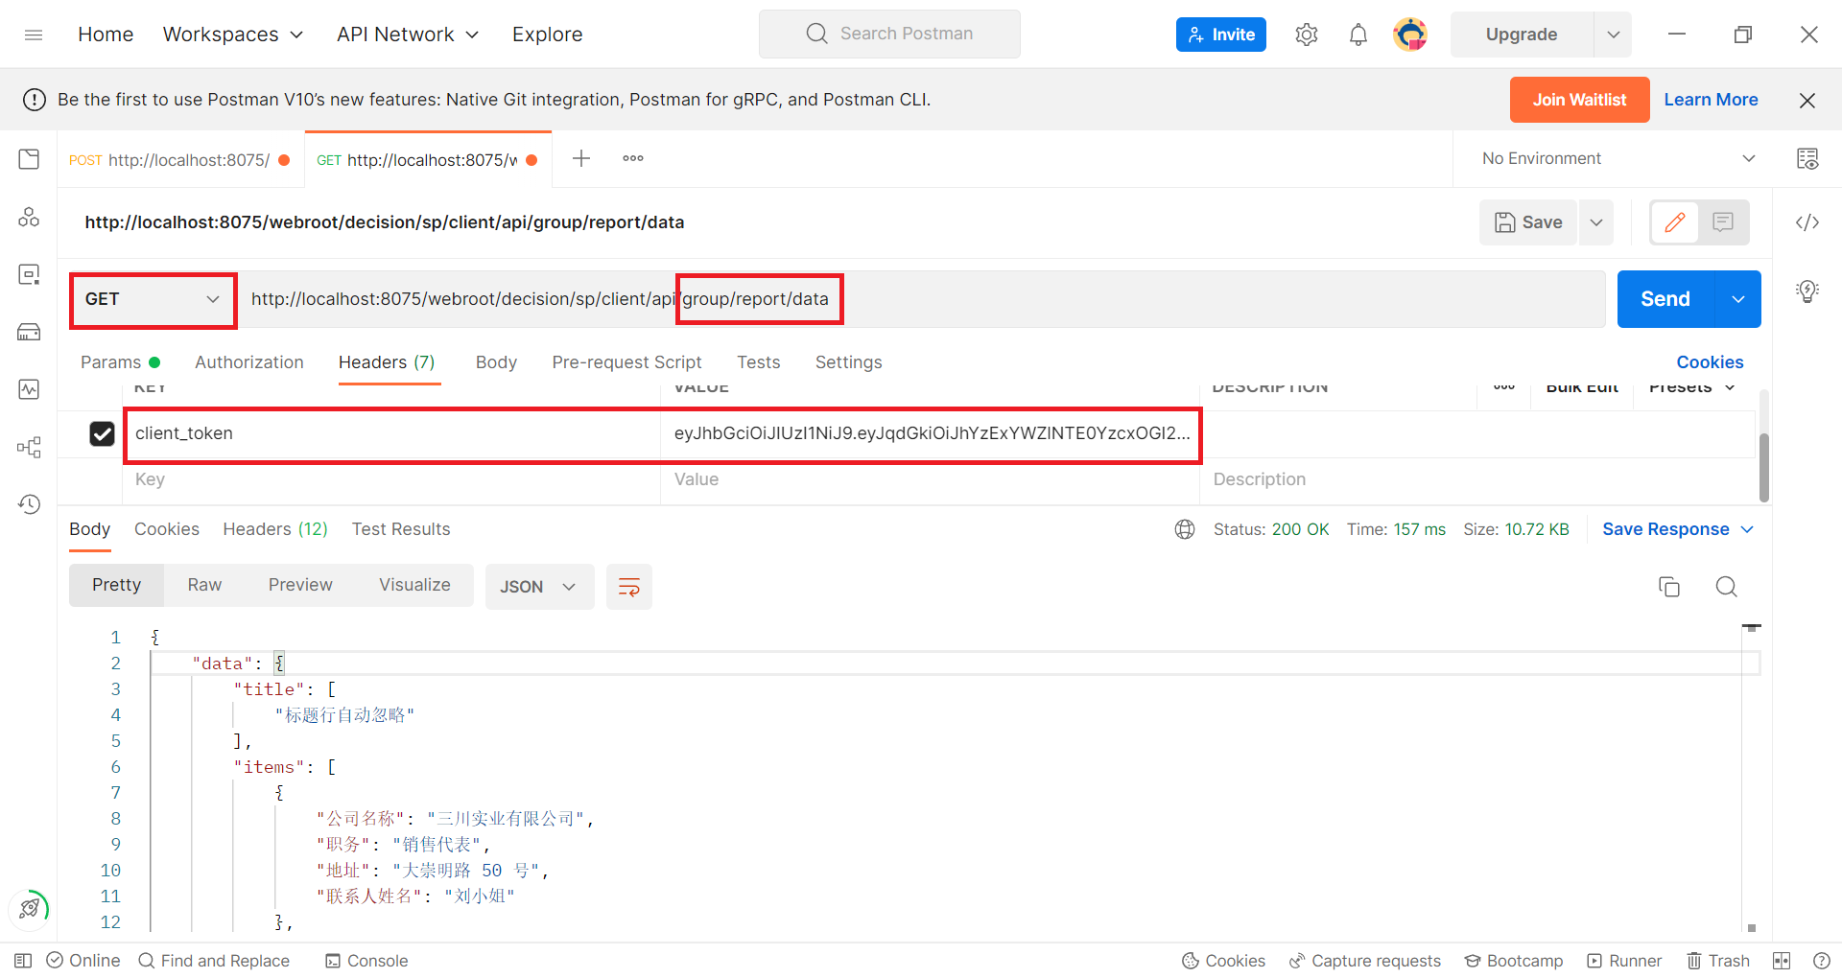Click the headers table vertical scrollbar

pyautogui.click(x=1763, y=467)
